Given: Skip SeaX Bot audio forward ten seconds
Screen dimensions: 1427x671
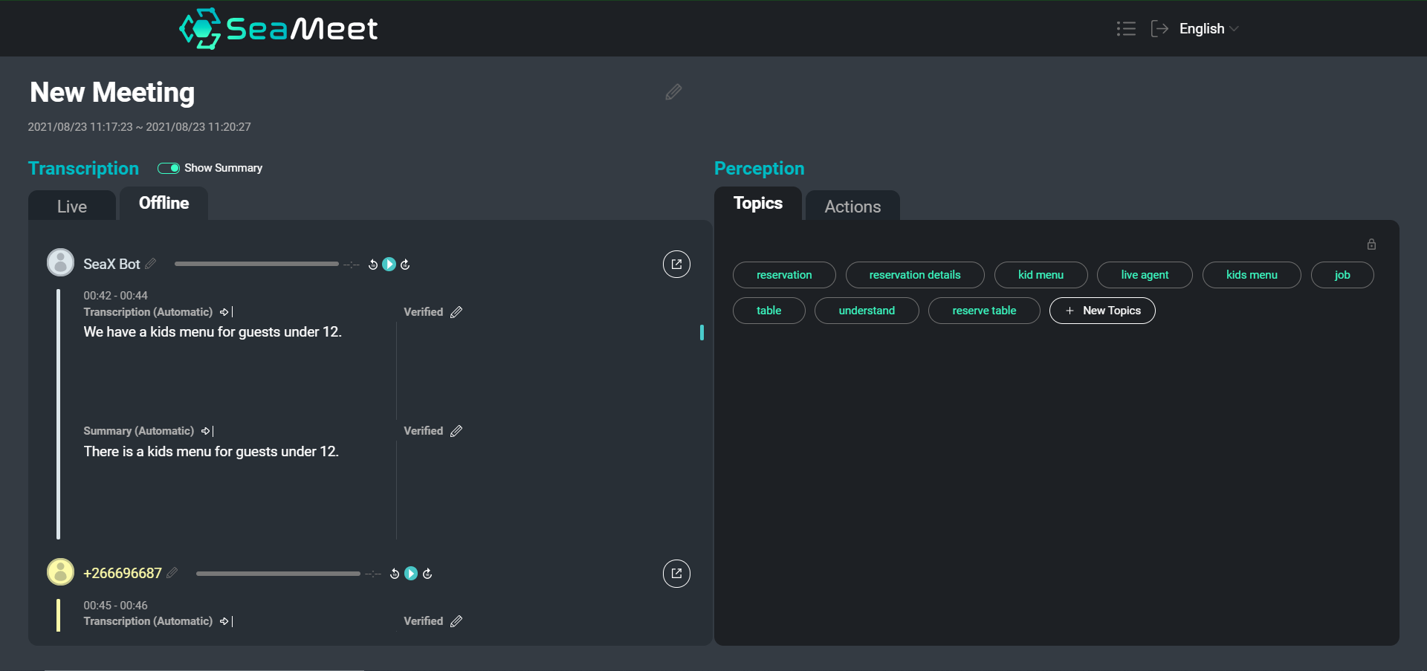Looking at the screenshot, I should (x=406, y=264).
